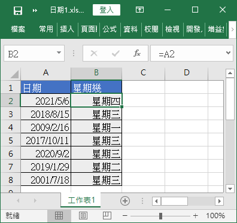237x223 pixels.
Task: Open the Name Box dropdown arrow
Action: 59,53
